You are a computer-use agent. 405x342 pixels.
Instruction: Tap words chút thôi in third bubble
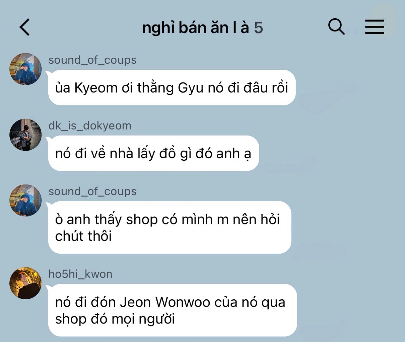click(x=84, y=236)
